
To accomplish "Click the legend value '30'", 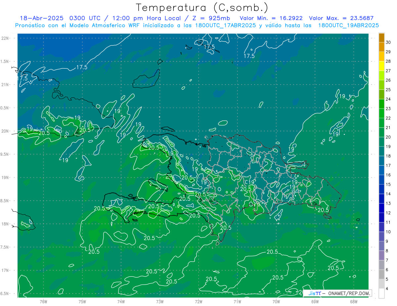I will pyautogui.click(x=388, y=42).
